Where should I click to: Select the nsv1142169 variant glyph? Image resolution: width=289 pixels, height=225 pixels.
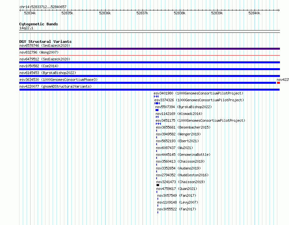click(157, 117)
